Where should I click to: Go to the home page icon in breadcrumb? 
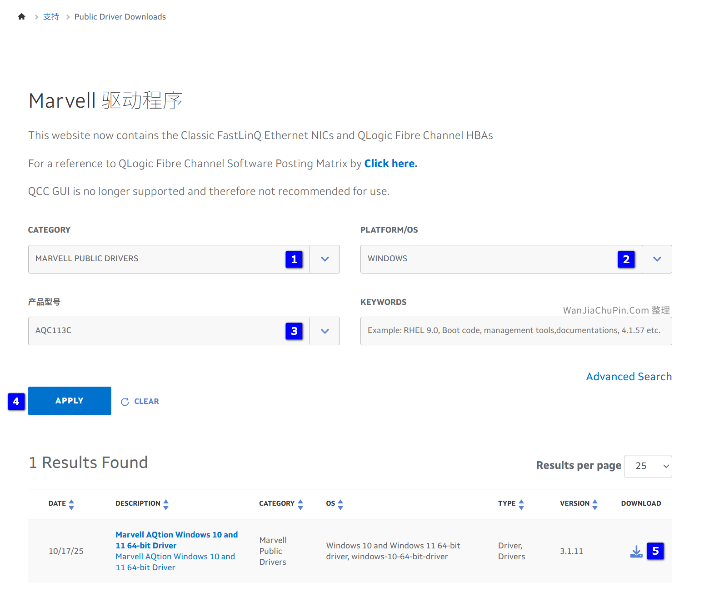21,17
